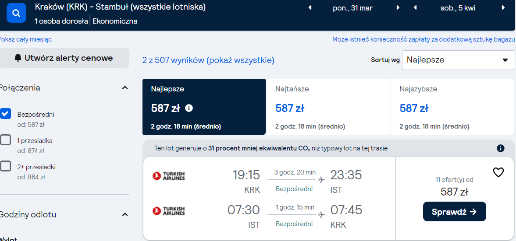Open the Pokaż cały miesiąc link
Screen dimensions: 516x241
[x=26, y=39]
